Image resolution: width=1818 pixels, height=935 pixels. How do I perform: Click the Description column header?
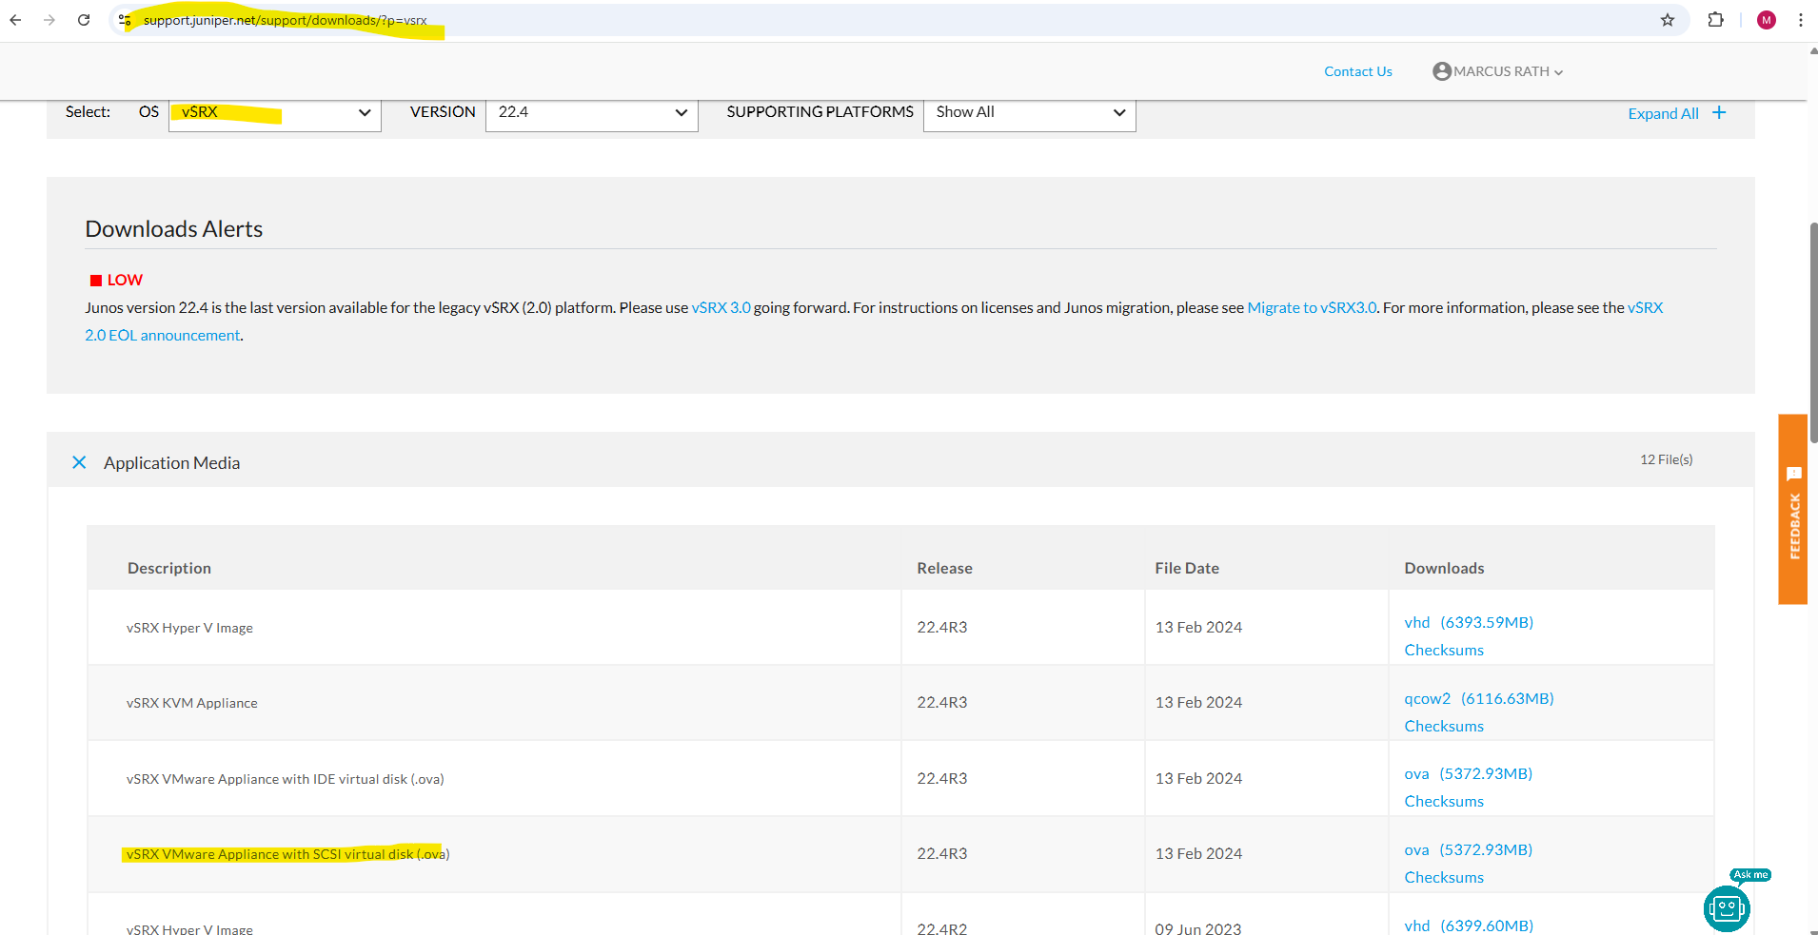pos(169,568)
